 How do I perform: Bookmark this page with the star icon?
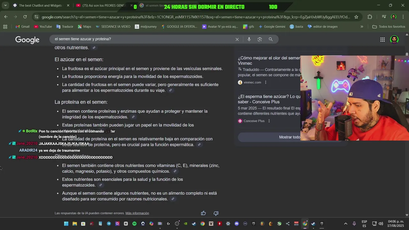coord(356,17)
